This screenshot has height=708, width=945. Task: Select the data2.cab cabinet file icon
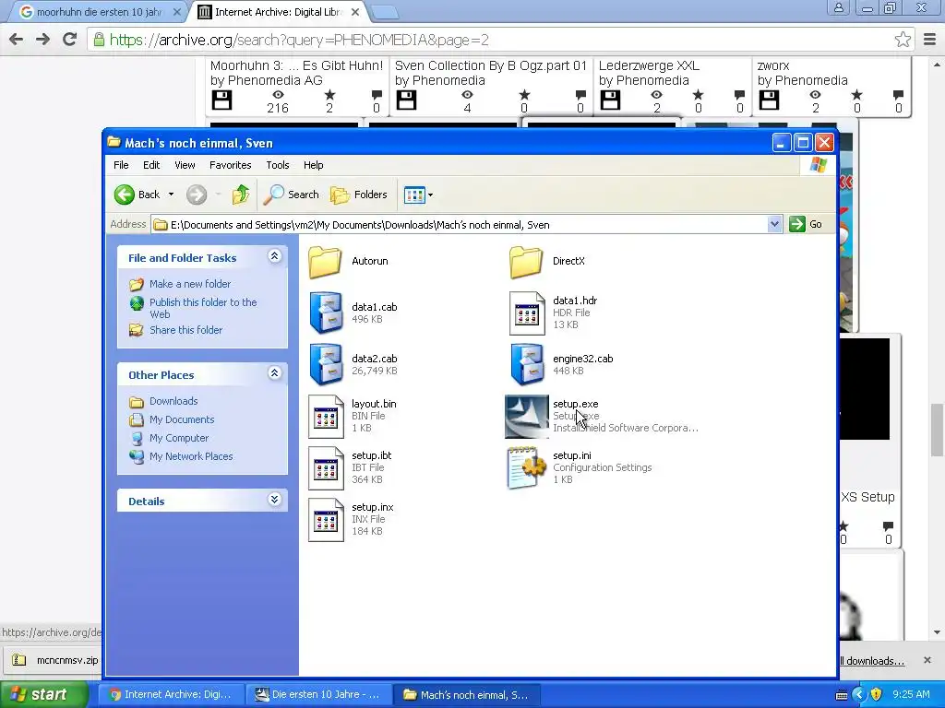326,364
